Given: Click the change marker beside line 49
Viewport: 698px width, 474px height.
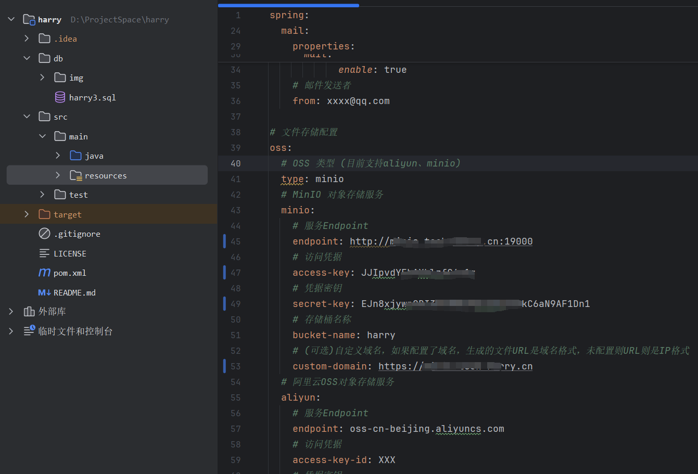Looking at the screenshot, I should click(224, 304).
